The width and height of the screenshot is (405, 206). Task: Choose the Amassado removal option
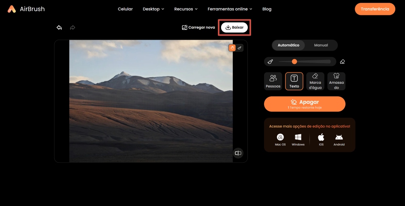click(x=336, y=81)
